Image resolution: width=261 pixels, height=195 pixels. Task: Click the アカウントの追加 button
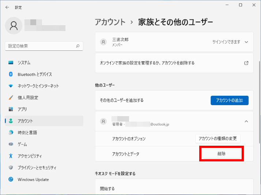click(x=230, y=100)
